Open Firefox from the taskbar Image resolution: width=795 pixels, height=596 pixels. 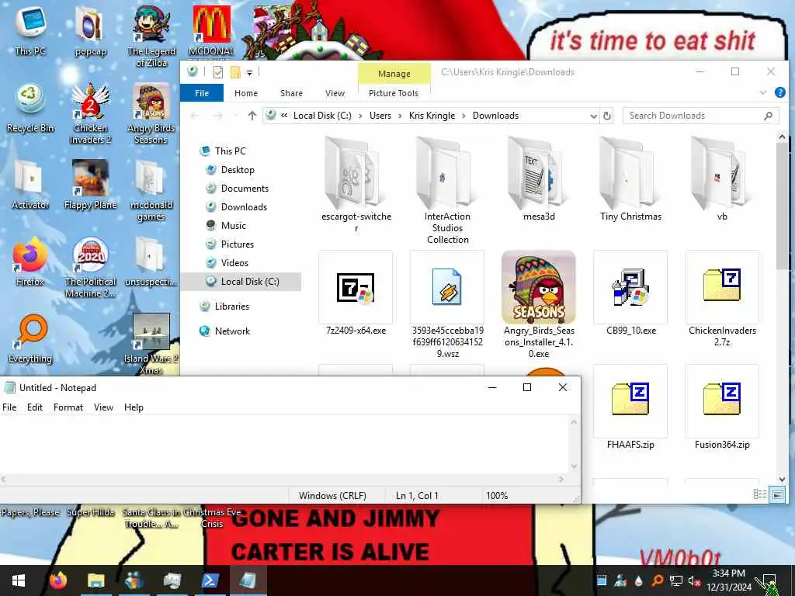coord(58,580)
